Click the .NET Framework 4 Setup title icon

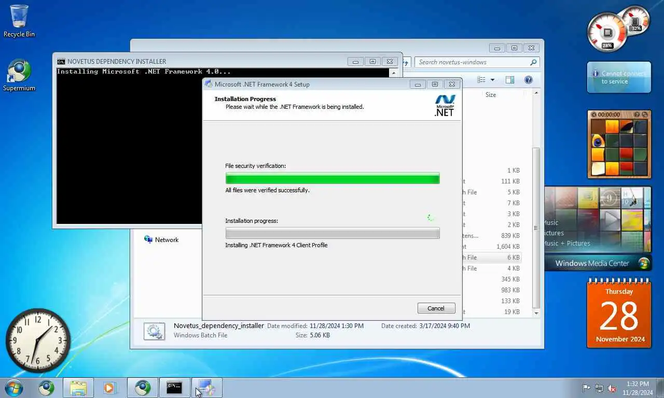(209, 84)
